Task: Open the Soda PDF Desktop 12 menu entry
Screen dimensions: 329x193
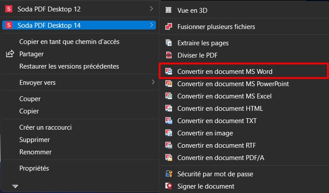Action: pos(79,9)
